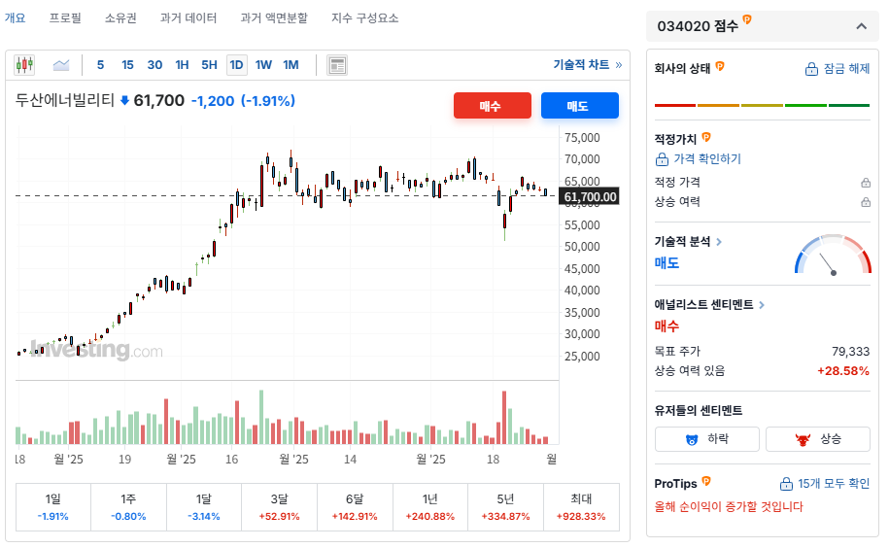Set chart interval to 30 minutes

(154, 65)
